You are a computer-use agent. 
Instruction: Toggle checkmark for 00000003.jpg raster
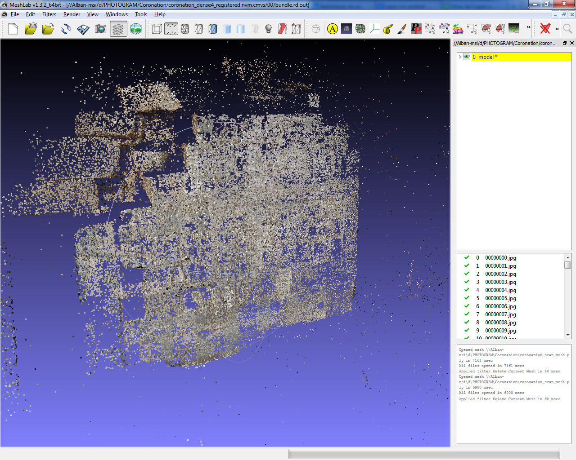[467, 282]
